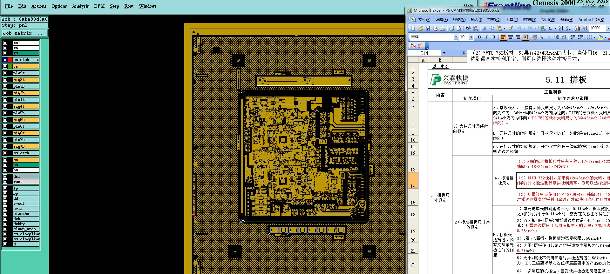Viewport: 610px width, 274px height.
Task: Open the Genesis Analysis menu
Action: pyautogui.click(x=80, y=6)
